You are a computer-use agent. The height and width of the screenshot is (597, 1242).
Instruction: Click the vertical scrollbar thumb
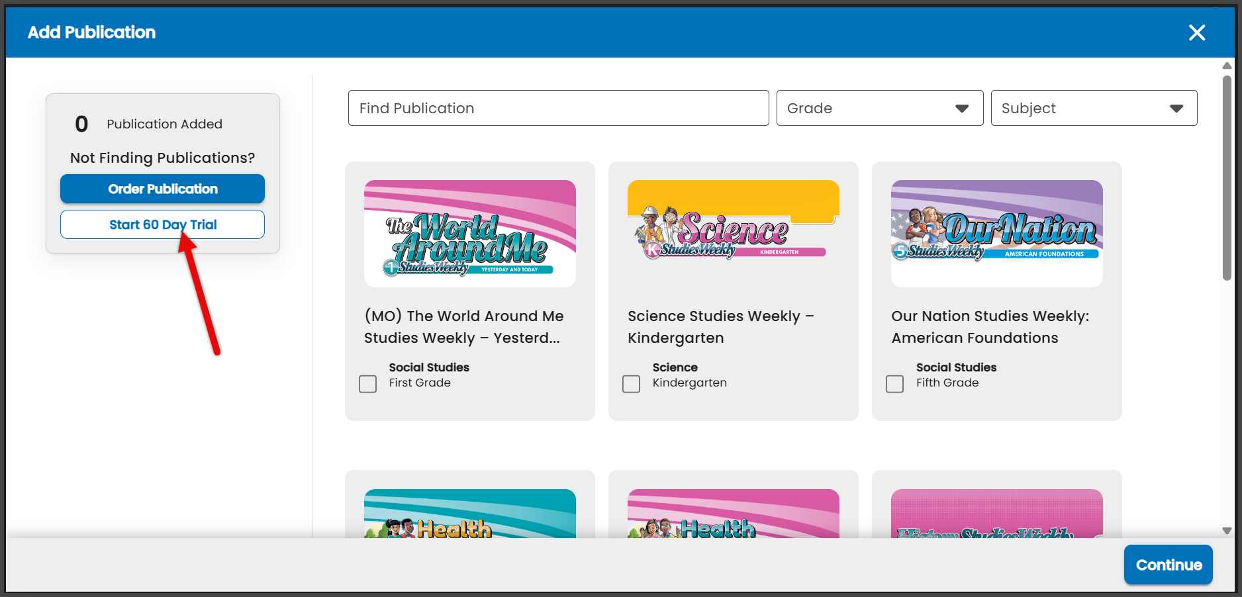[x=1227, y=177]
